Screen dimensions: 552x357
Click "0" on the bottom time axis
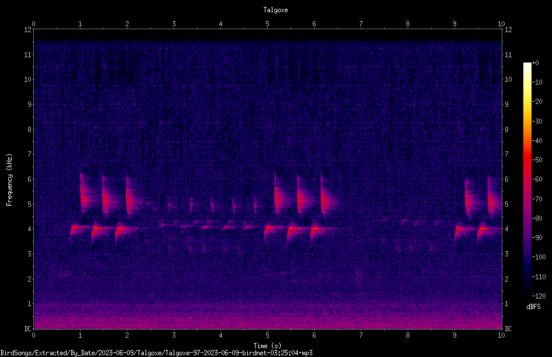pyautogui.click(x=33, y=335)
